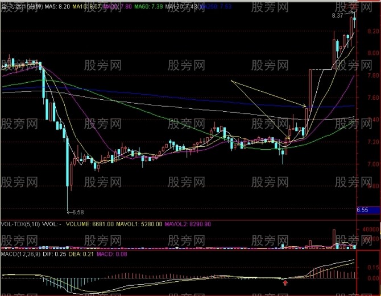This screenshot has width=381, height=296.
Task: Click the green MA60: 7.39 label
Action: coord(148,7)
